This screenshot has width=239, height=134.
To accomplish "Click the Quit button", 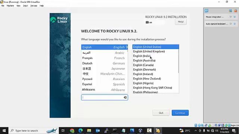I will [x=161, y=113].
